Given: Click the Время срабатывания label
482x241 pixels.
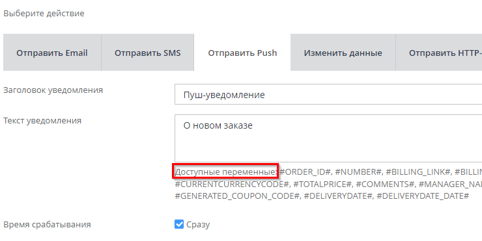Looking at the screenshot, I should pos(47,225).
